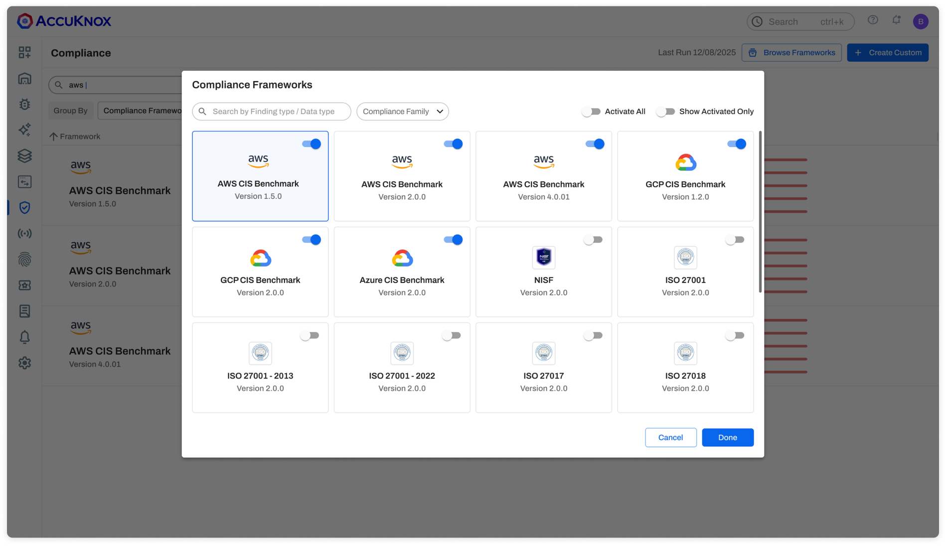946x546 pixels.
Task: Disable GCP CIS Benchmark Version 1.2.0 toggle
Action: pos(737,144)
